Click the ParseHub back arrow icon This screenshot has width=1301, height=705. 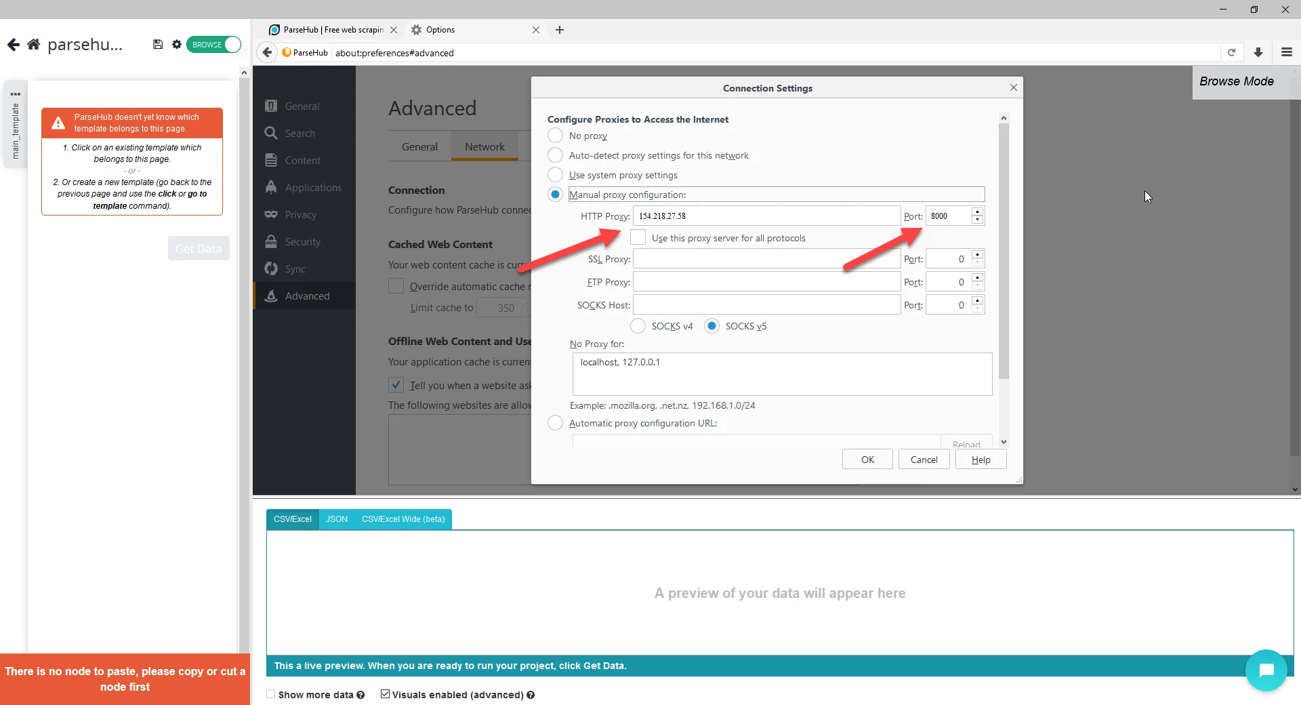click(14, 45)
